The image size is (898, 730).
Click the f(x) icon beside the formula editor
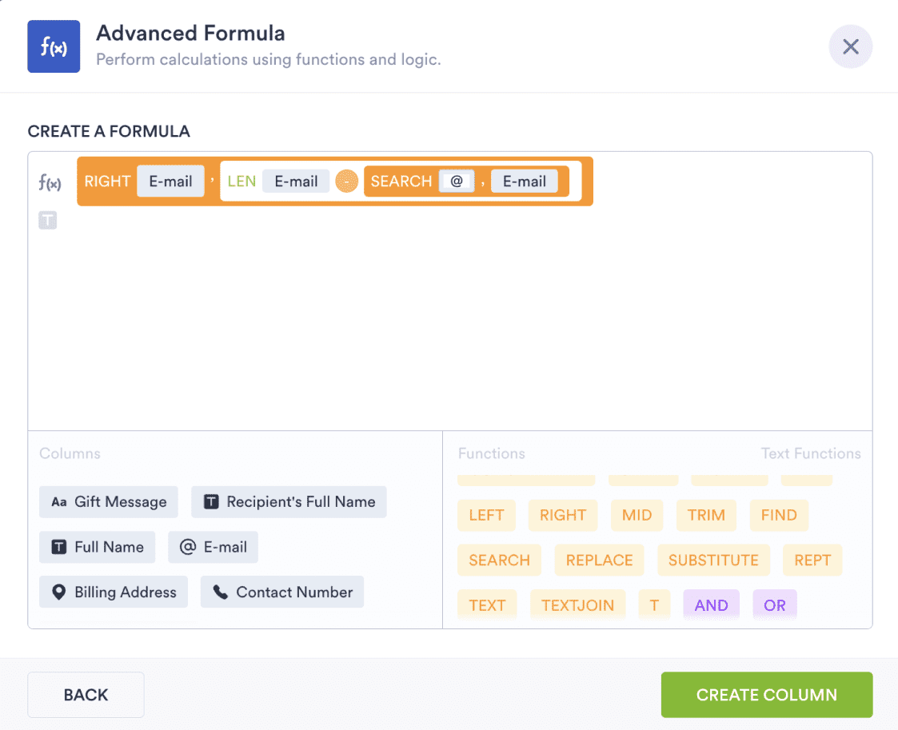[50, 183]
